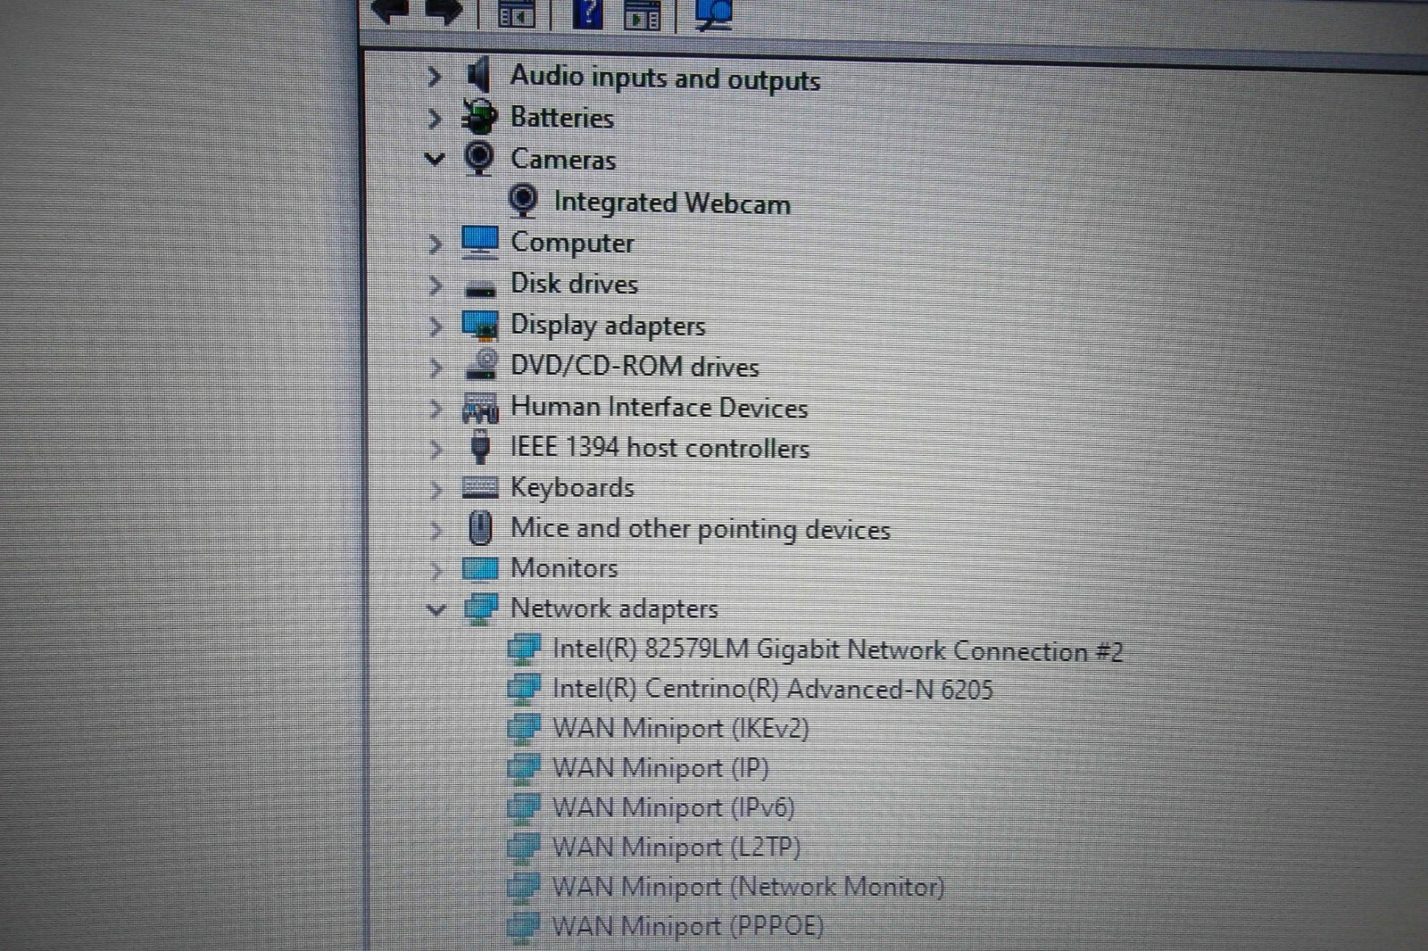Collapse the Network adapters category
The width and height of the screenshot is (1428, 951).
click(x=435, y=610)
